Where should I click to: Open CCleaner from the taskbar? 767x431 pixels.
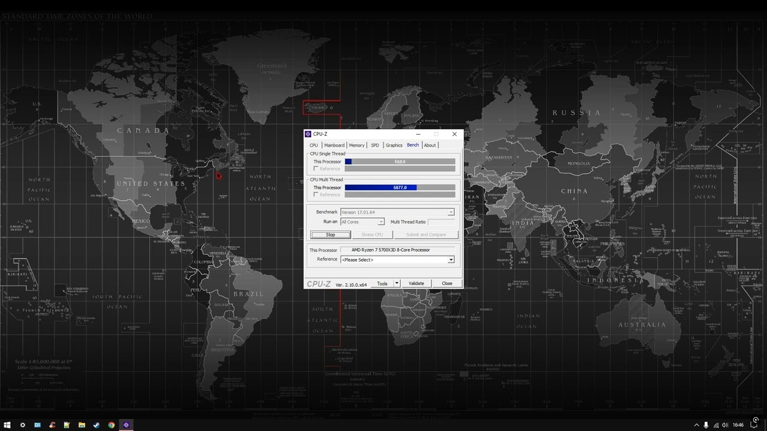click(52, 425)
